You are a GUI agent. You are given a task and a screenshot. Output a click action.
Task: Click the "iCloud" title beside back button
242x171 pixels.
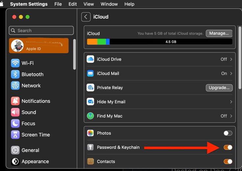click(101, 17)
